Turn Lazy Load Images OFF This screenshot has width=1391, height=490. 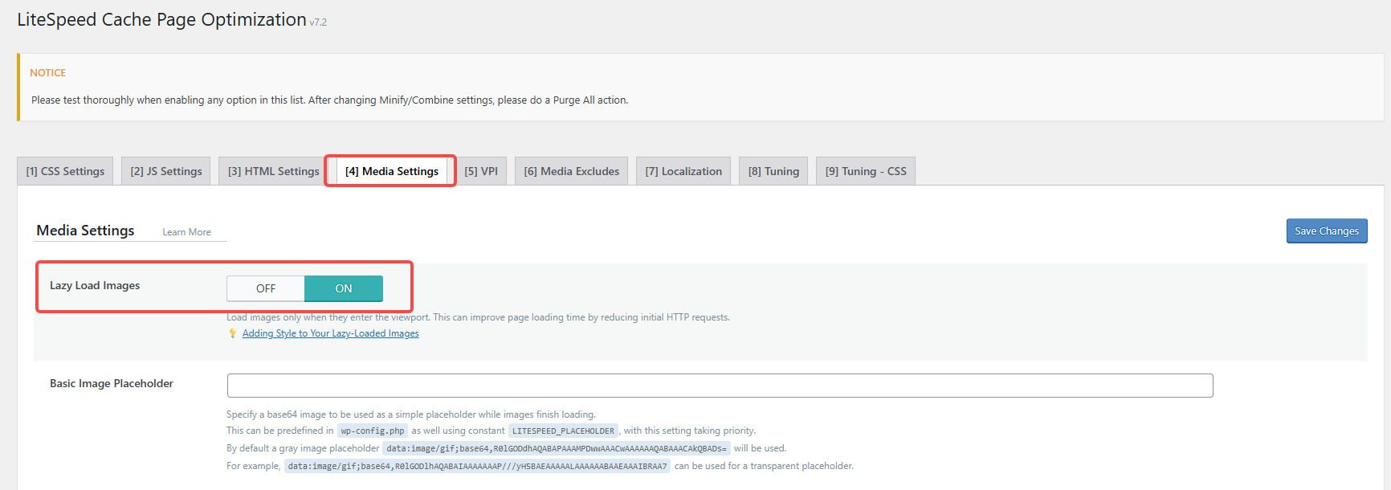coord(266,288)
